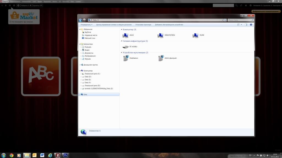Click the Zappiti search input field

pos(223,5)
